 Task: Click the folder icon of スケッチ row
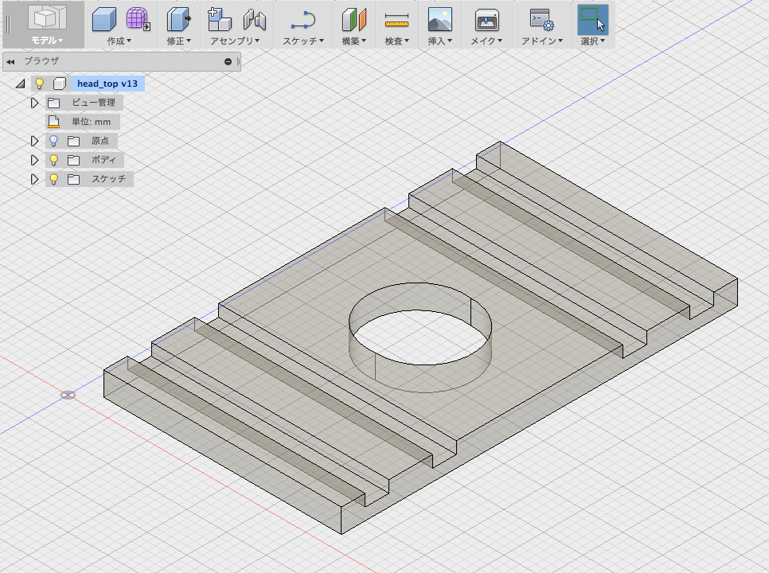(73, 179)
